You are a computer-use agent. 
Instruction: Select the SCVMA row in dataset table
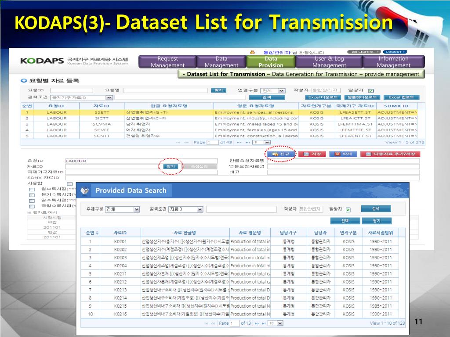[219, 124]
